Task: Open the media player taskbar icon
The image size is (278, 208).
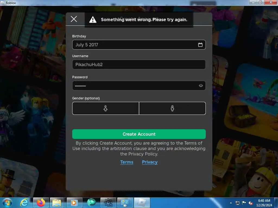Action: pyautogui.click(x=74, y=203)
